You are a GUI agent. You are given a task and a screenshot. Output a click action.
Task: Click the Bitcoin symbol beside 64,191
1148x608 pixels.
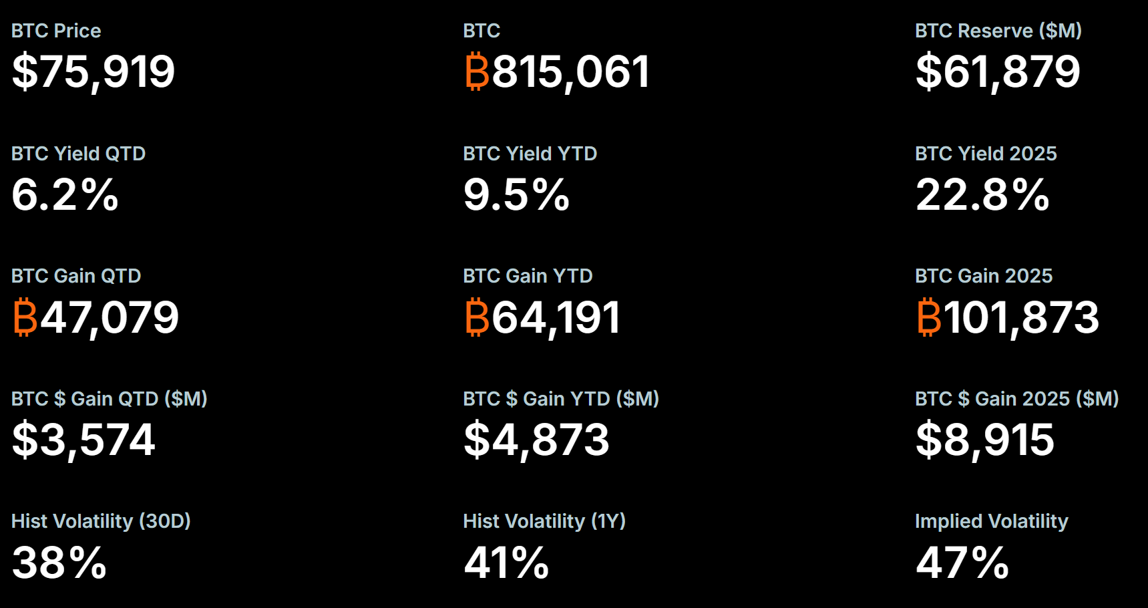(x=477, y=317)
